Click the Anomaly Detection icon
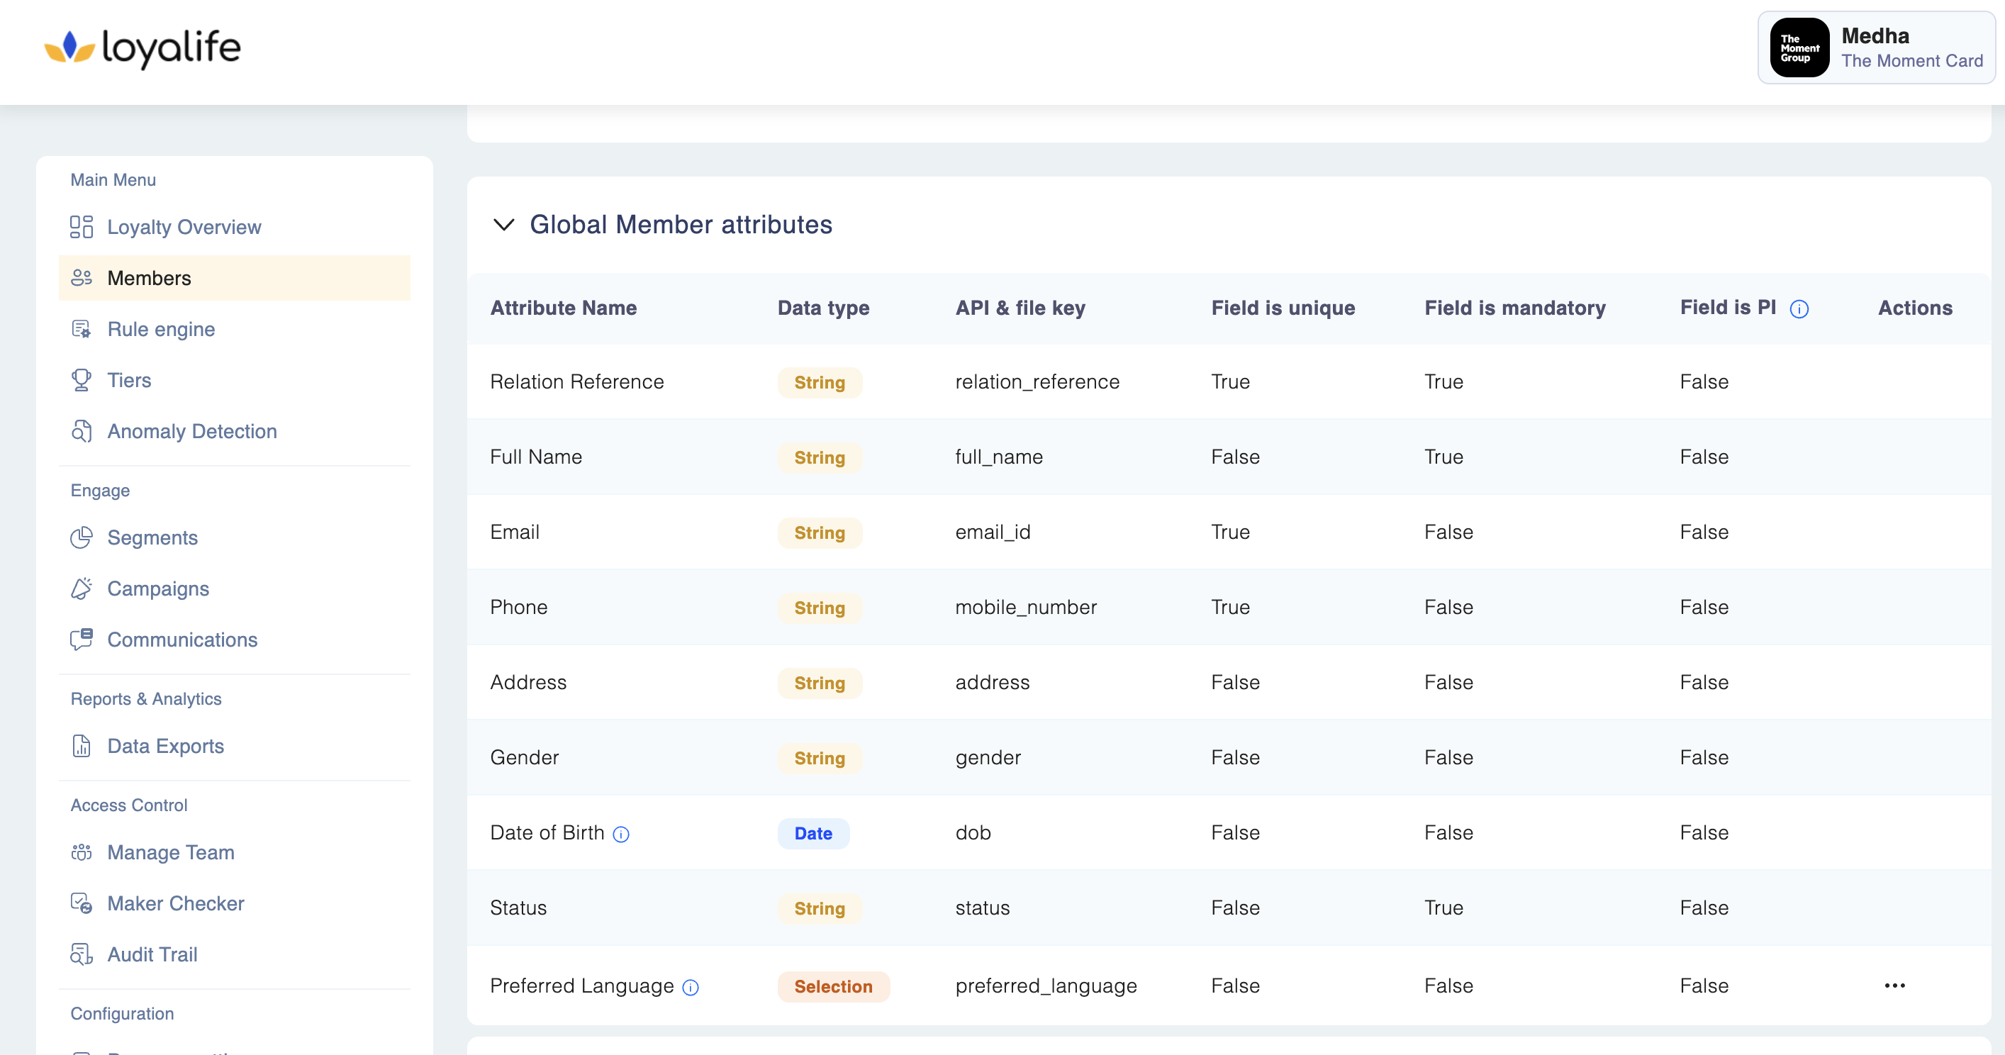The width and height of the screenshot is (2005, 1055). [81, 431]
